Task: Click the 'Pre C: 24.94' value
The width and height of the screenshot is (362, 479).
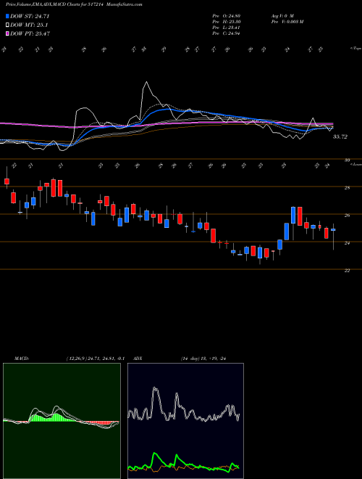Action: (x=227, y=33)
